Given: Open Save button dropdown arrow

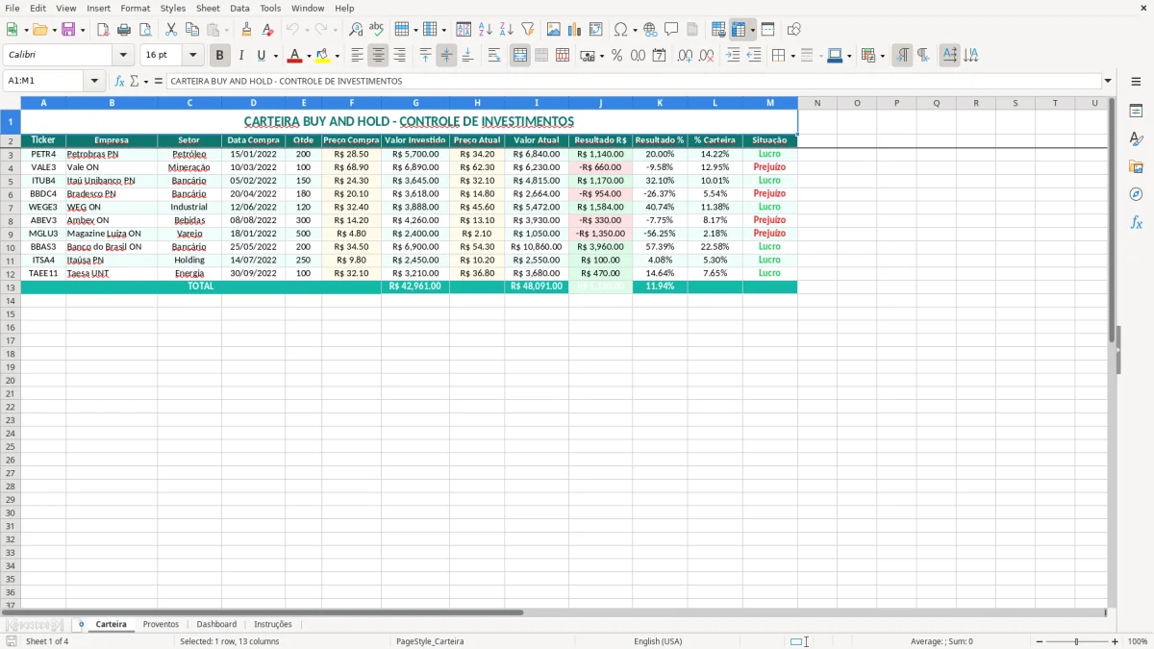Looking at the screenshot, I should tap(83, 30).
